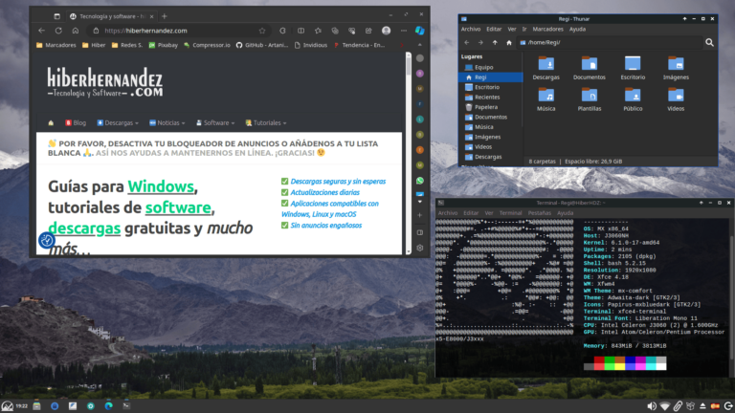Select Papelera in the Thunar sidebar

coord(484,107)
